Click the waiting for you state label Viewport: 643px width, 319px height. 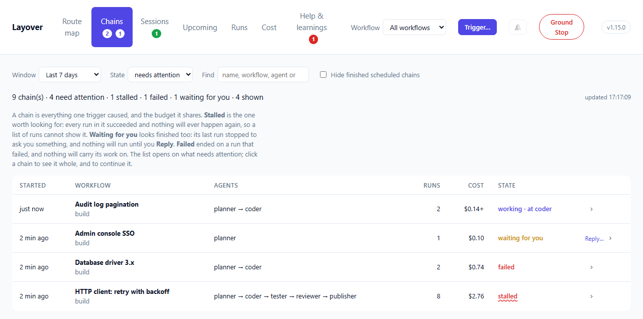pos(520,238)
